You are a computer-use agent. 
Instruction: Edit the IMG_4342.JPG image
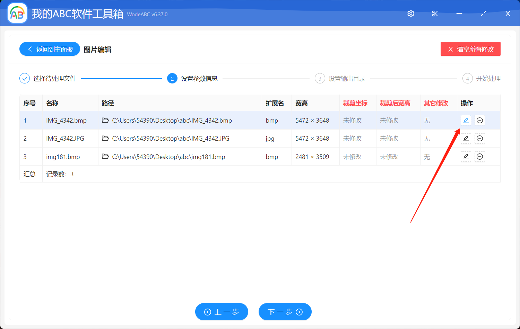[466, 139]
